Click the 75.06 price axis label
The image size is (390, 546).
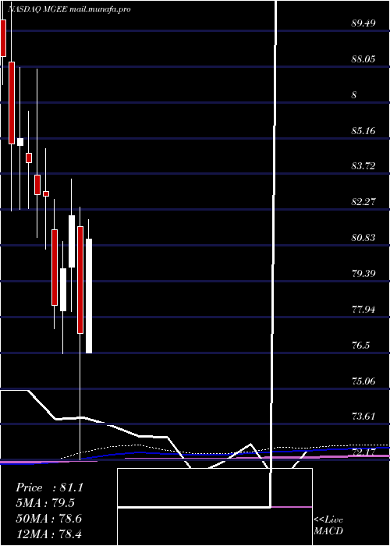[x=363, y=381]
